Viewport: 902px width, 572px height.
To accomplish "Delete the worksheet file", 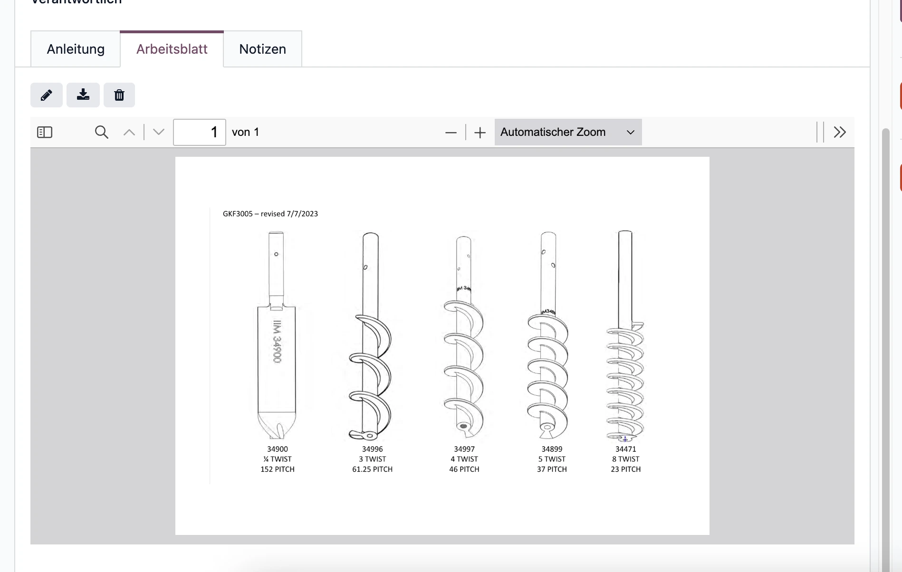I will coord(119,95).
